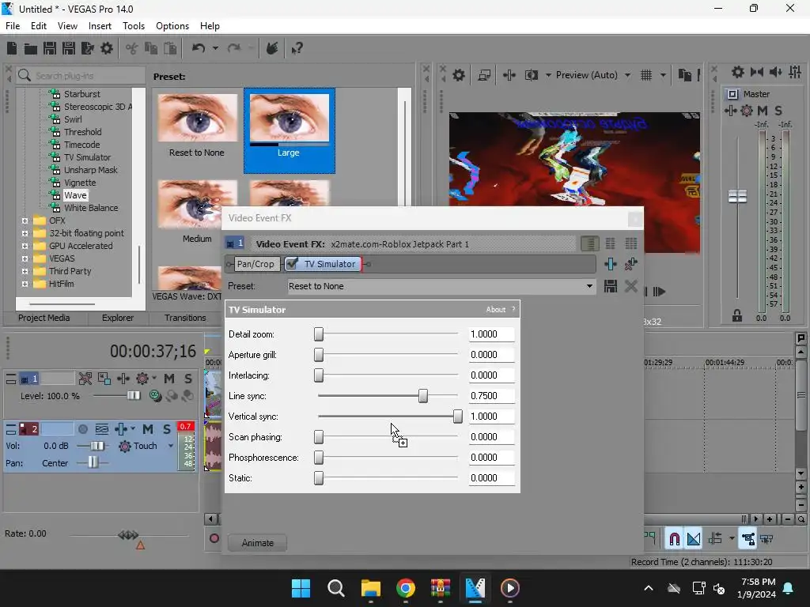Viewport: 810px width, 607px height.
Task: Select the Wave plug-in in the list
Action: [75, 195]
